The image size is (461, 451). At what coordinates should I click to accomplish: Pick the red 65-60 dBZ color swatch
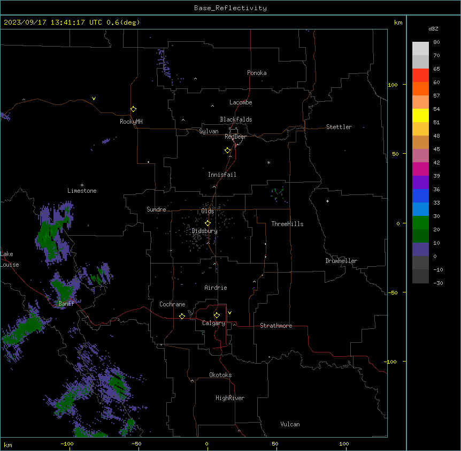pyautogui.click(x=420, y=76)
